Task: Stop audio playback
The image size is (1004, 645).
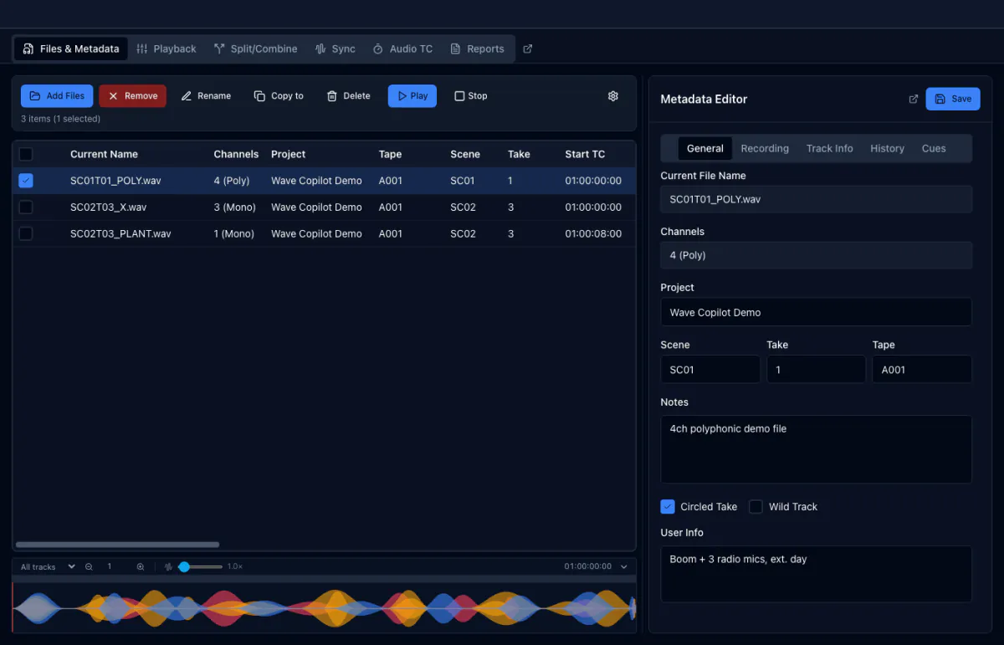Action: coord(470,96)
